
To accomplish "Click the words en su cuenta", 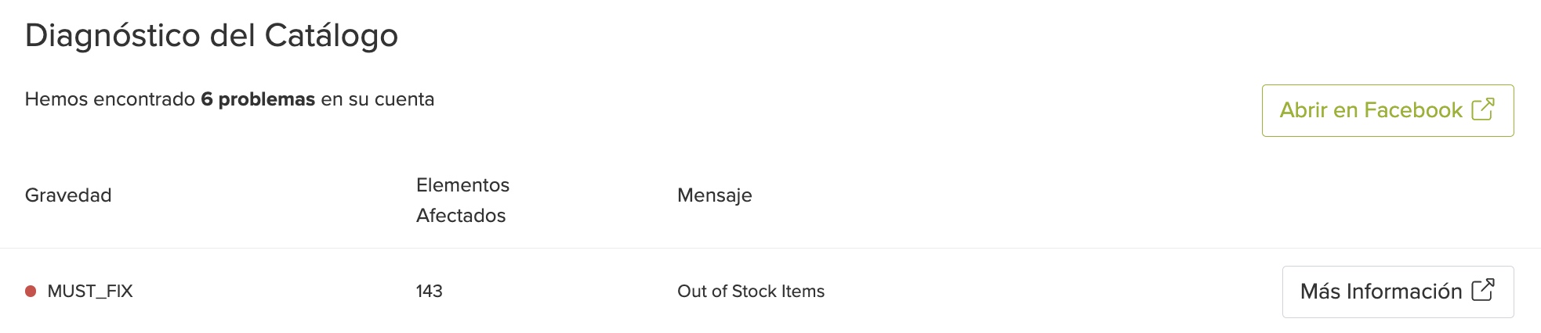I will [378, 99].
